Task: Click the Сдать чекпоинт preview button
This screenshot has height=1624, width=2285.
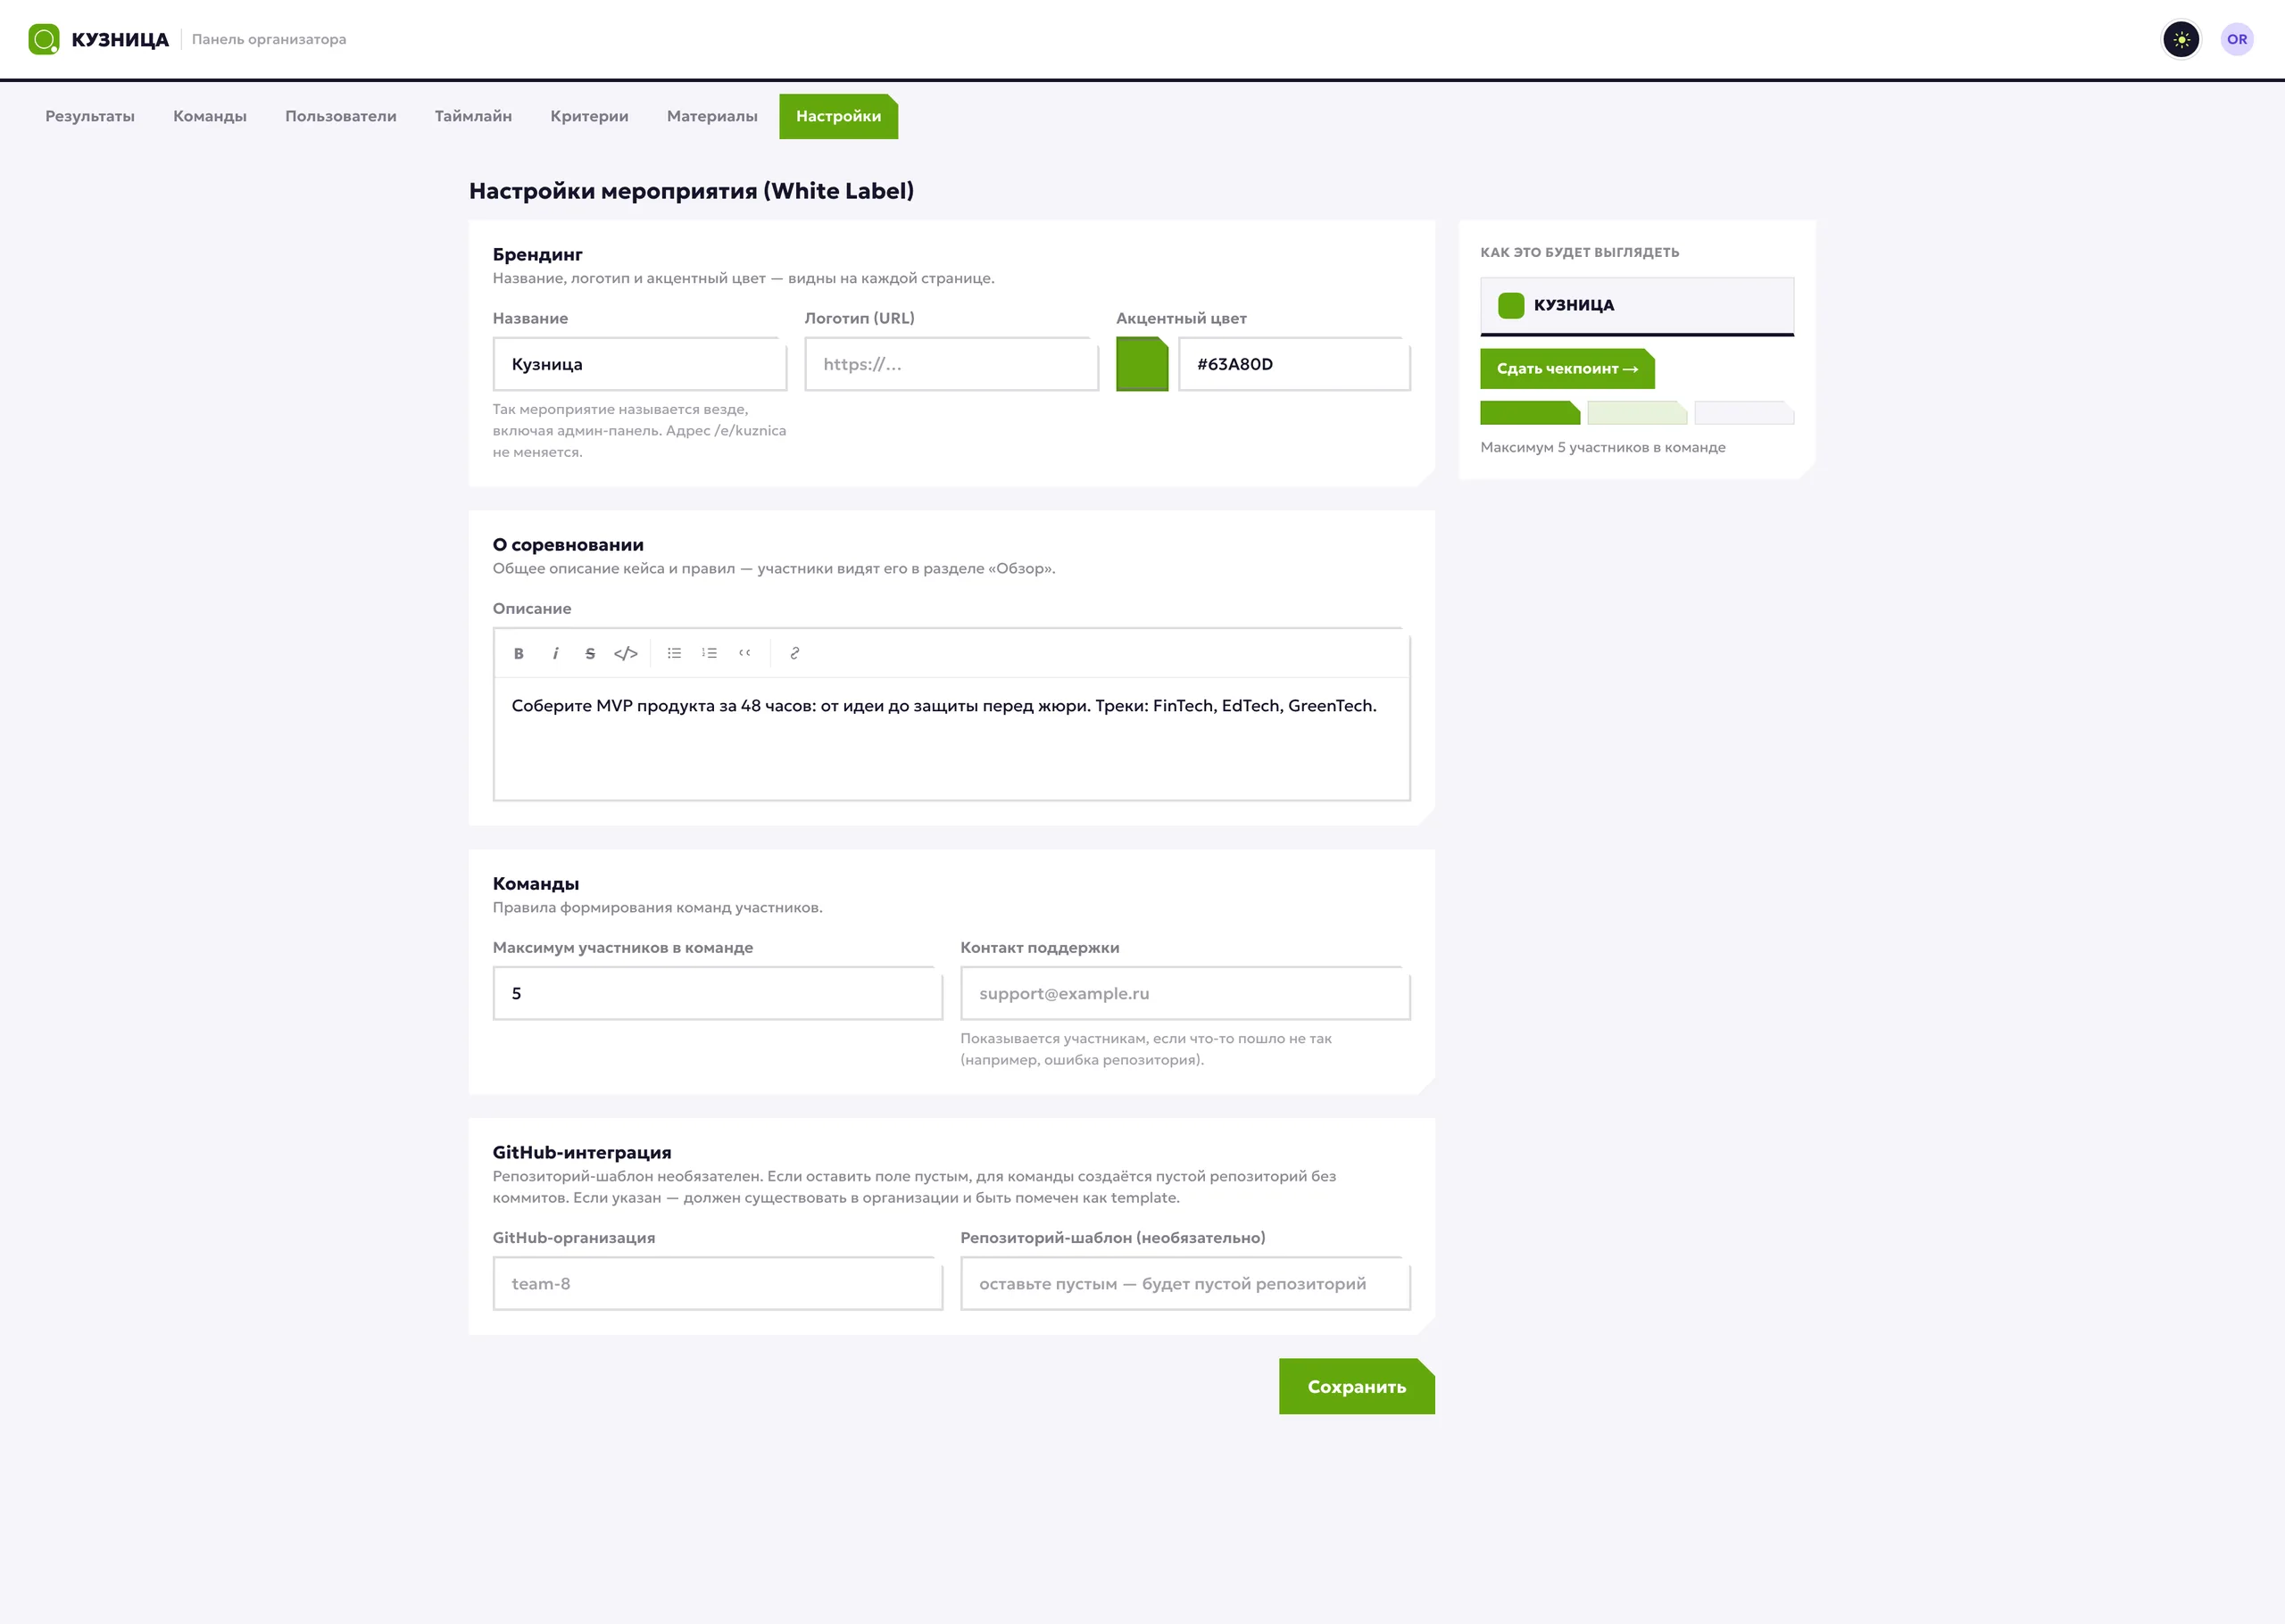Action: tap(1567, 369)
